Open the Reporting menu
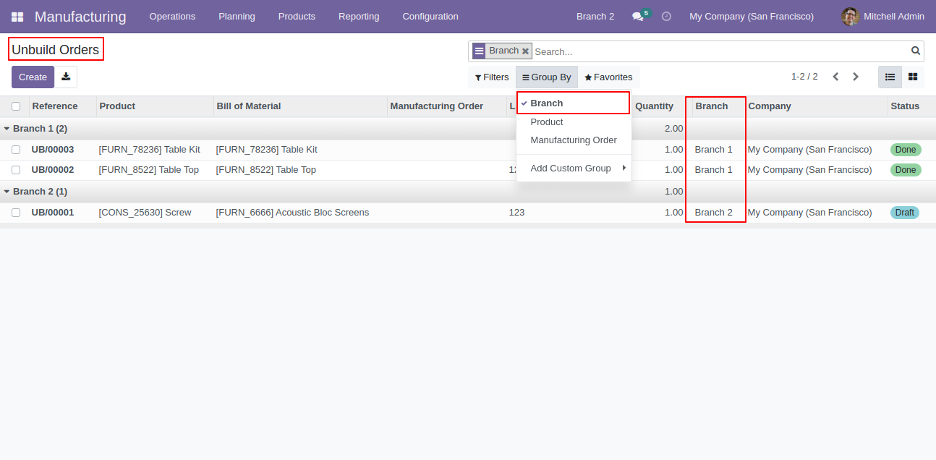This screenshot has height=460, width=936. pyautogui.click(x=359, y=17)
